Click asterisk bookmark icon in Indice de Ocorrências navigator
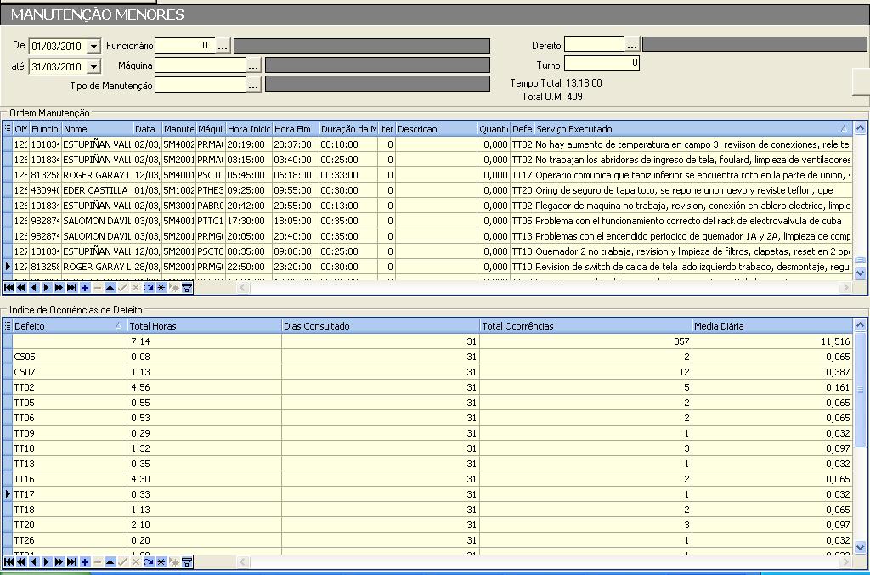This screenshot has height=575, width=870. click(161, 561)
